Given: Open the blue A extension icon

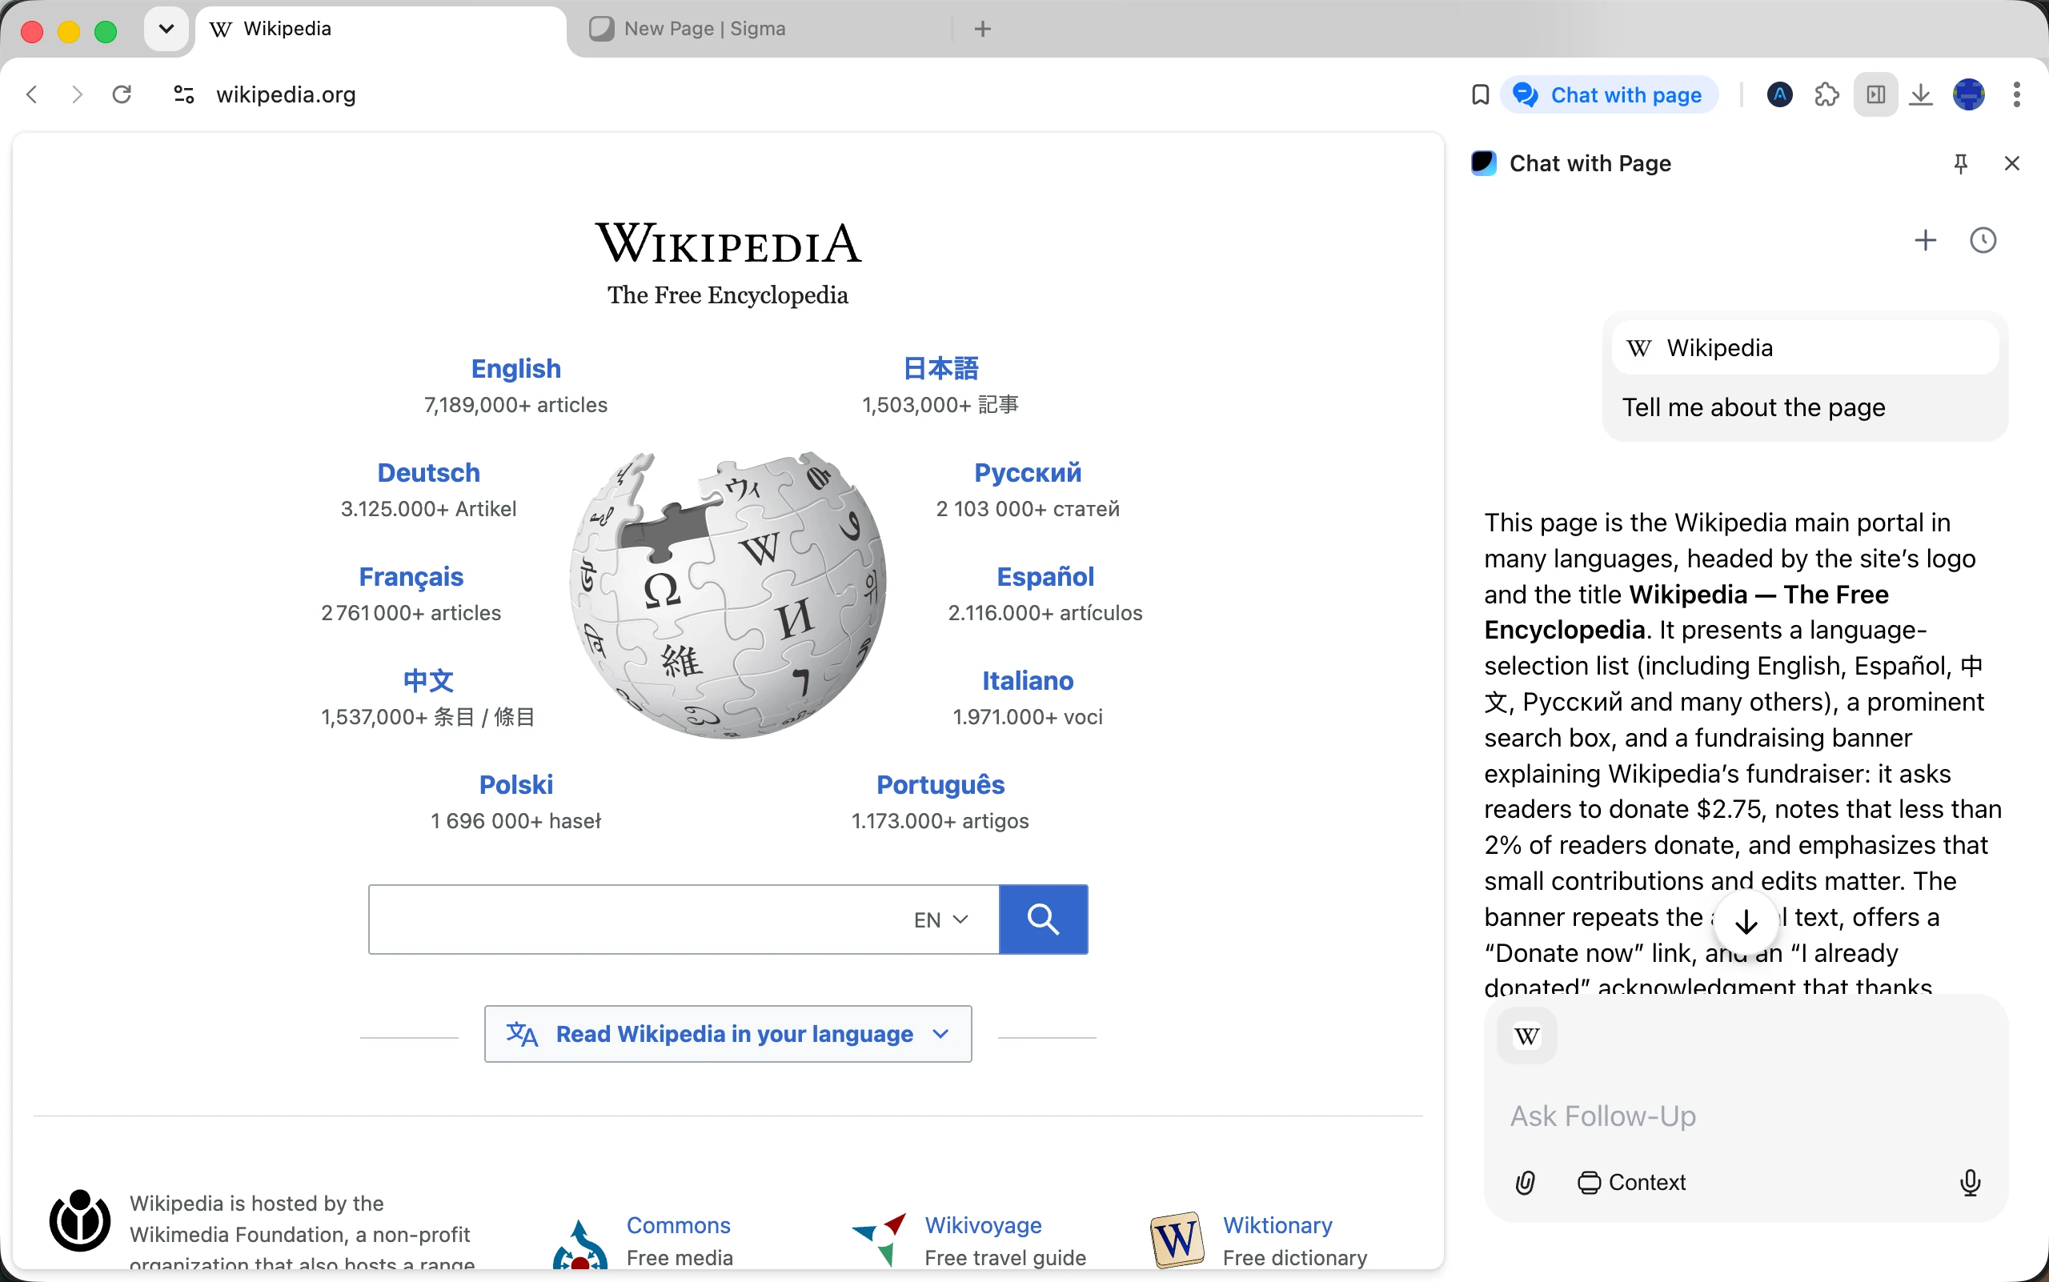Looking at the screenshot, I should tap(1780, 95).
